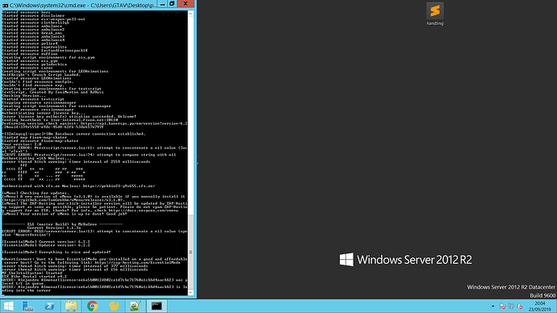The image size is (557, 313).
Task: Click the console vertical scrollbar thumb
Action: pyautogui.click(x=191, y=251)
